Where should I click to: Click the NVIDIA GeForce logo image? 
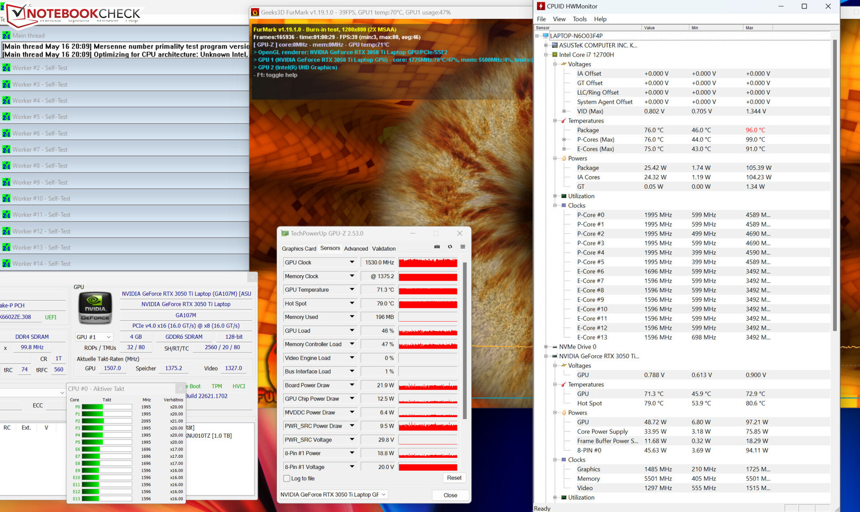[95, 308]
